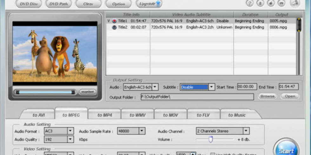Clear the title list with Clear button

(89, 4)
